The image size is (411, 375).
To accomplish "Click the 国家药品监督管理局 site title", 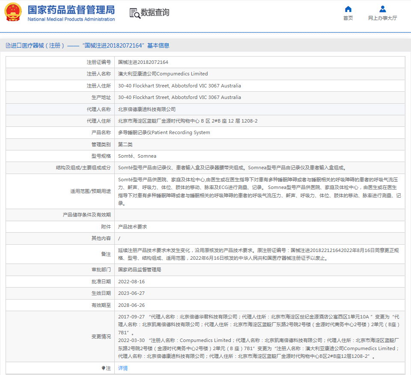I will coord(71,9).
